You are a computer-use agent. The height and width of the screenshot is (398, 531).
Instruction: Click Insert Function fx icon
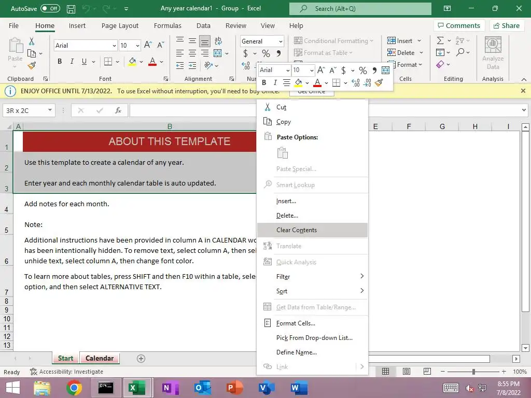coord(118,110)
